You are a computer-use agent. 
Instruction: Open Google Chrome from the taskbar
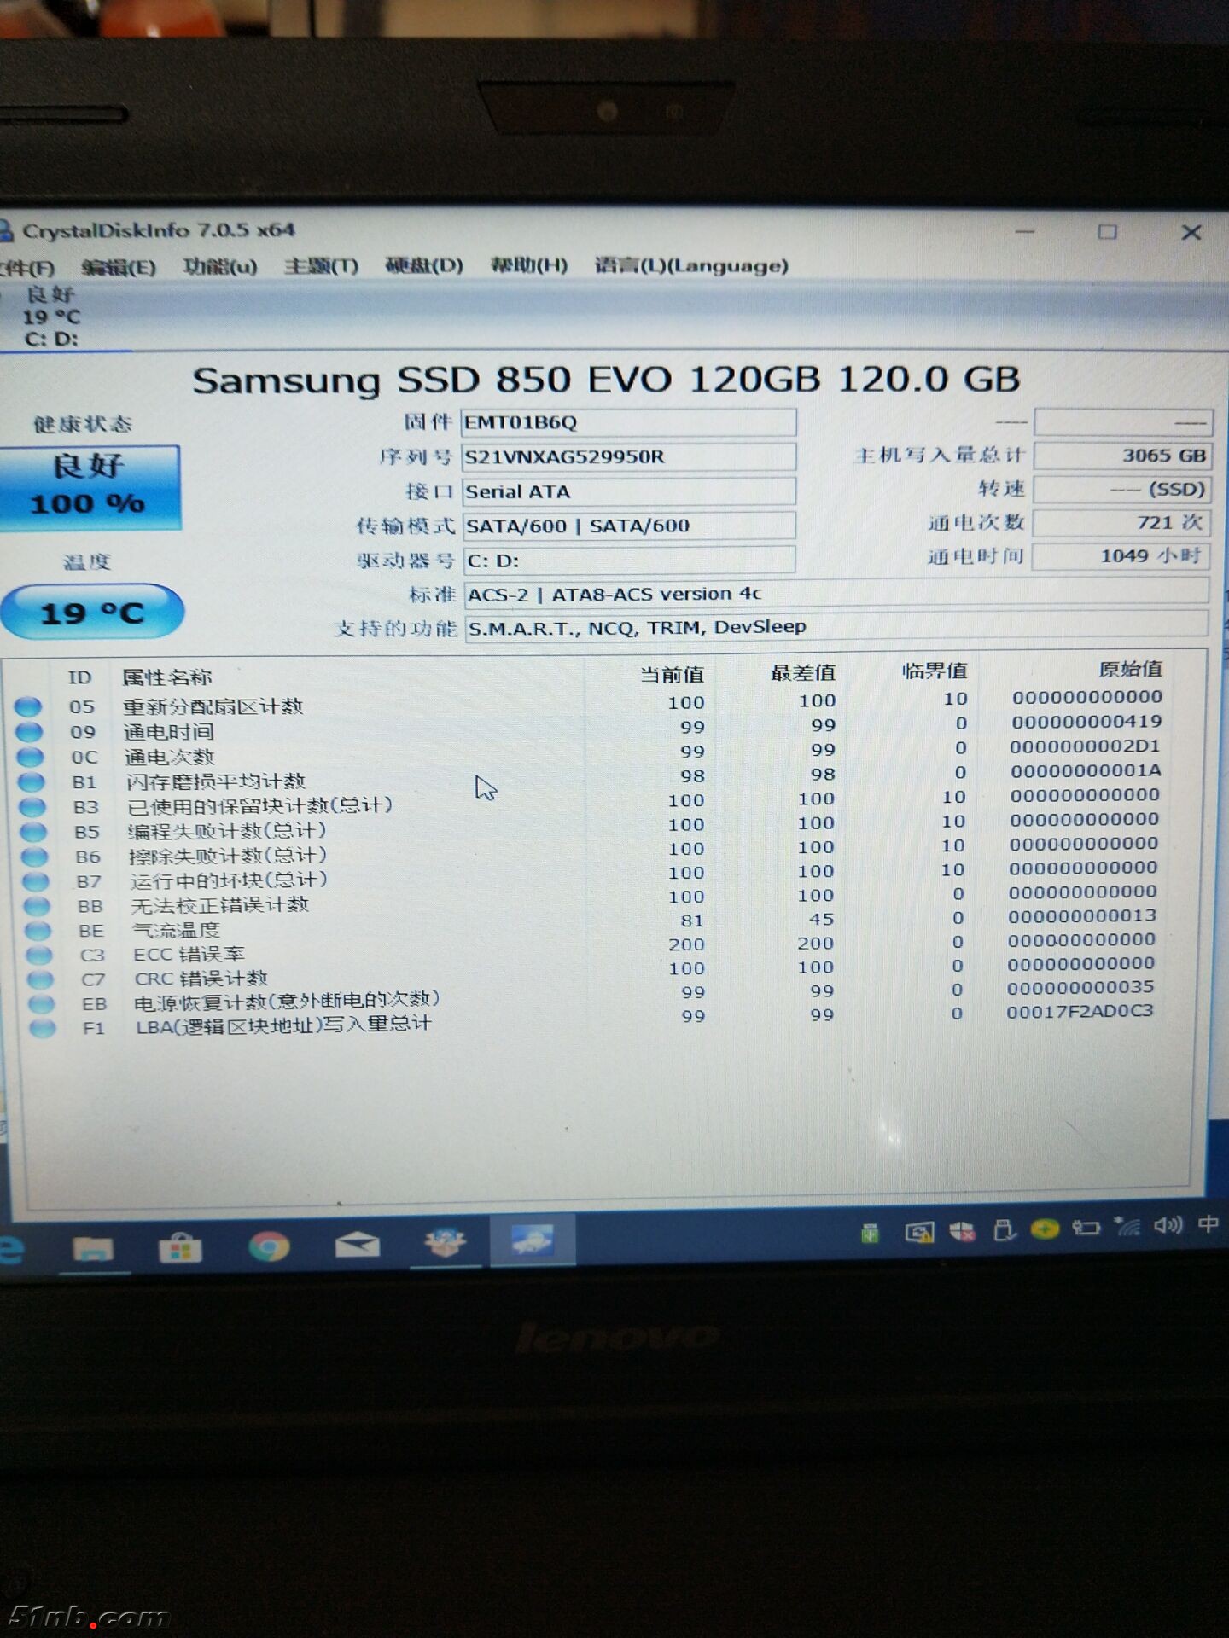(269, 1247)
